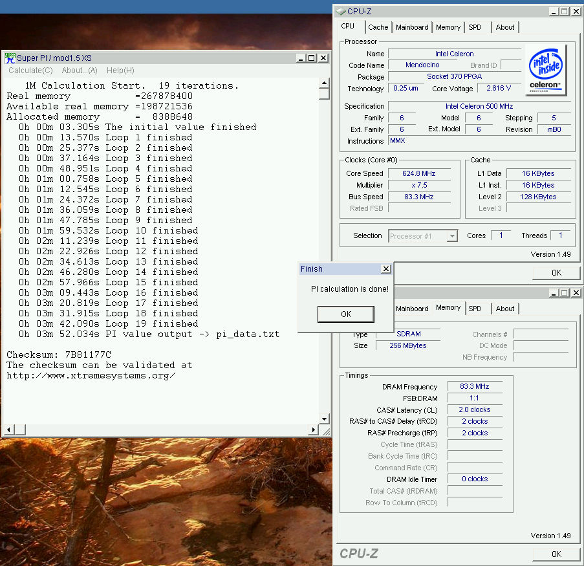Click the Revision value mB0

click(x=554, y=129)
